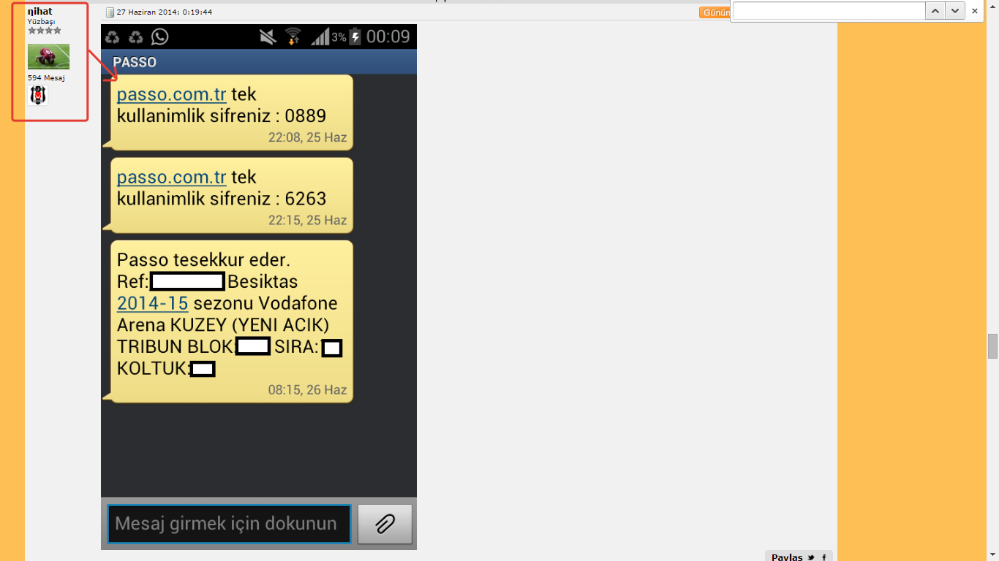
Task: Open passo.com.tr link in 22:15 message
Action: click(x=172, y=177)
